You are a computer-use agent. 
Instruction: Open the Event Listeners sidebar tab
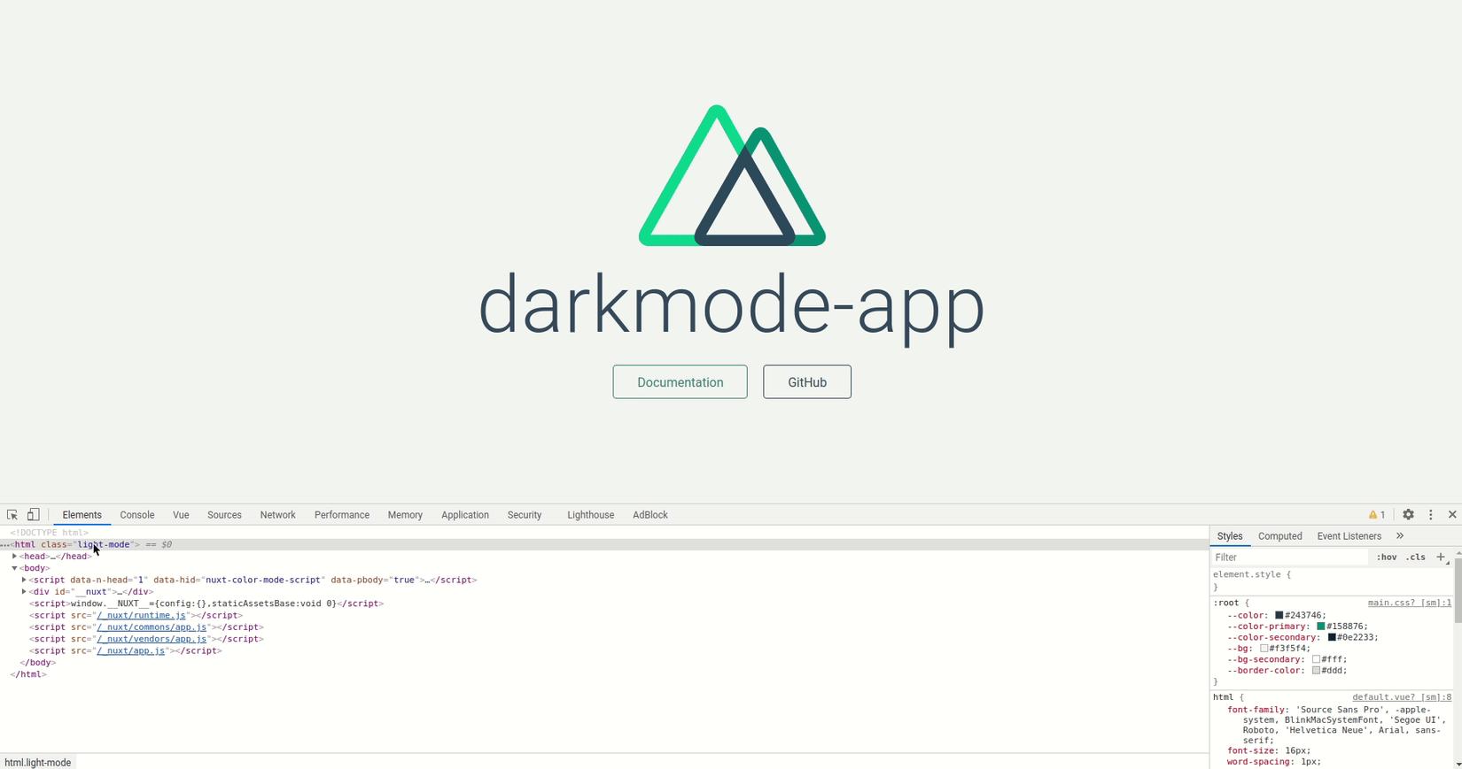pyautogui.click(x=1349, y=536)
